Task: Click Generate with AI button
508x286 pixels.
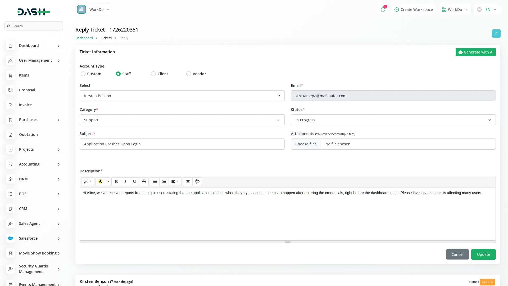Action: click(475, 52)
